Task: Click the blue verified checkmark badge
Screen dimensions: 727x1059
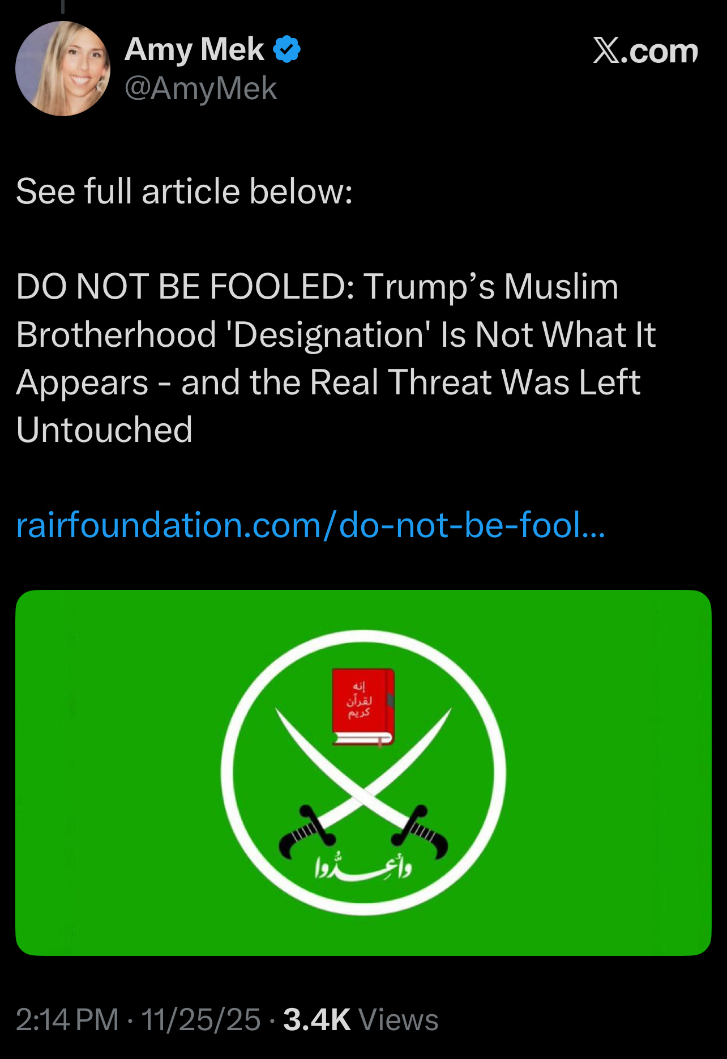Action: 287,49
